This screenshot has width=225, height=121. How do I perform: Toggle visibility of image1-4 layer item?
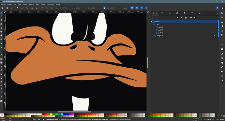pyautogui.click(x=214, y=36)
